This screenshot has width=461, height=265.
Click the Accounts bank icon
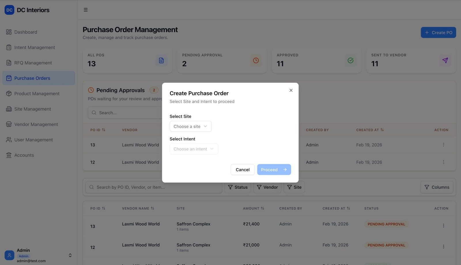(9, 155)
